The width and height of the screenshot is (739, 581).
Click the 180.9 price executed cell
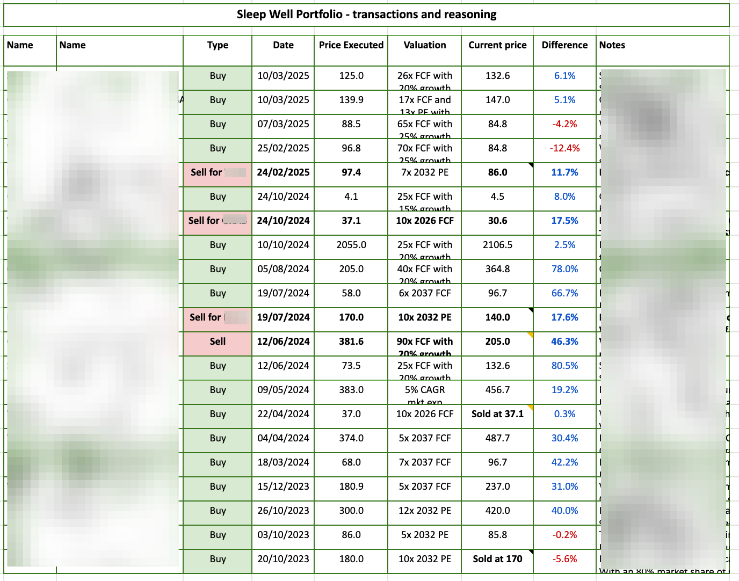pos(351,489)
